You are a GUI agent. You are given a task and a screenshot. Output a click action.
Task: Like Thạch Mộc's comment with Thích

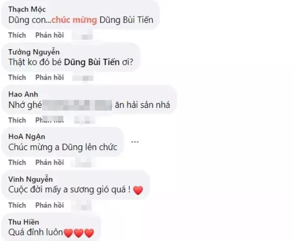[17, 35]
